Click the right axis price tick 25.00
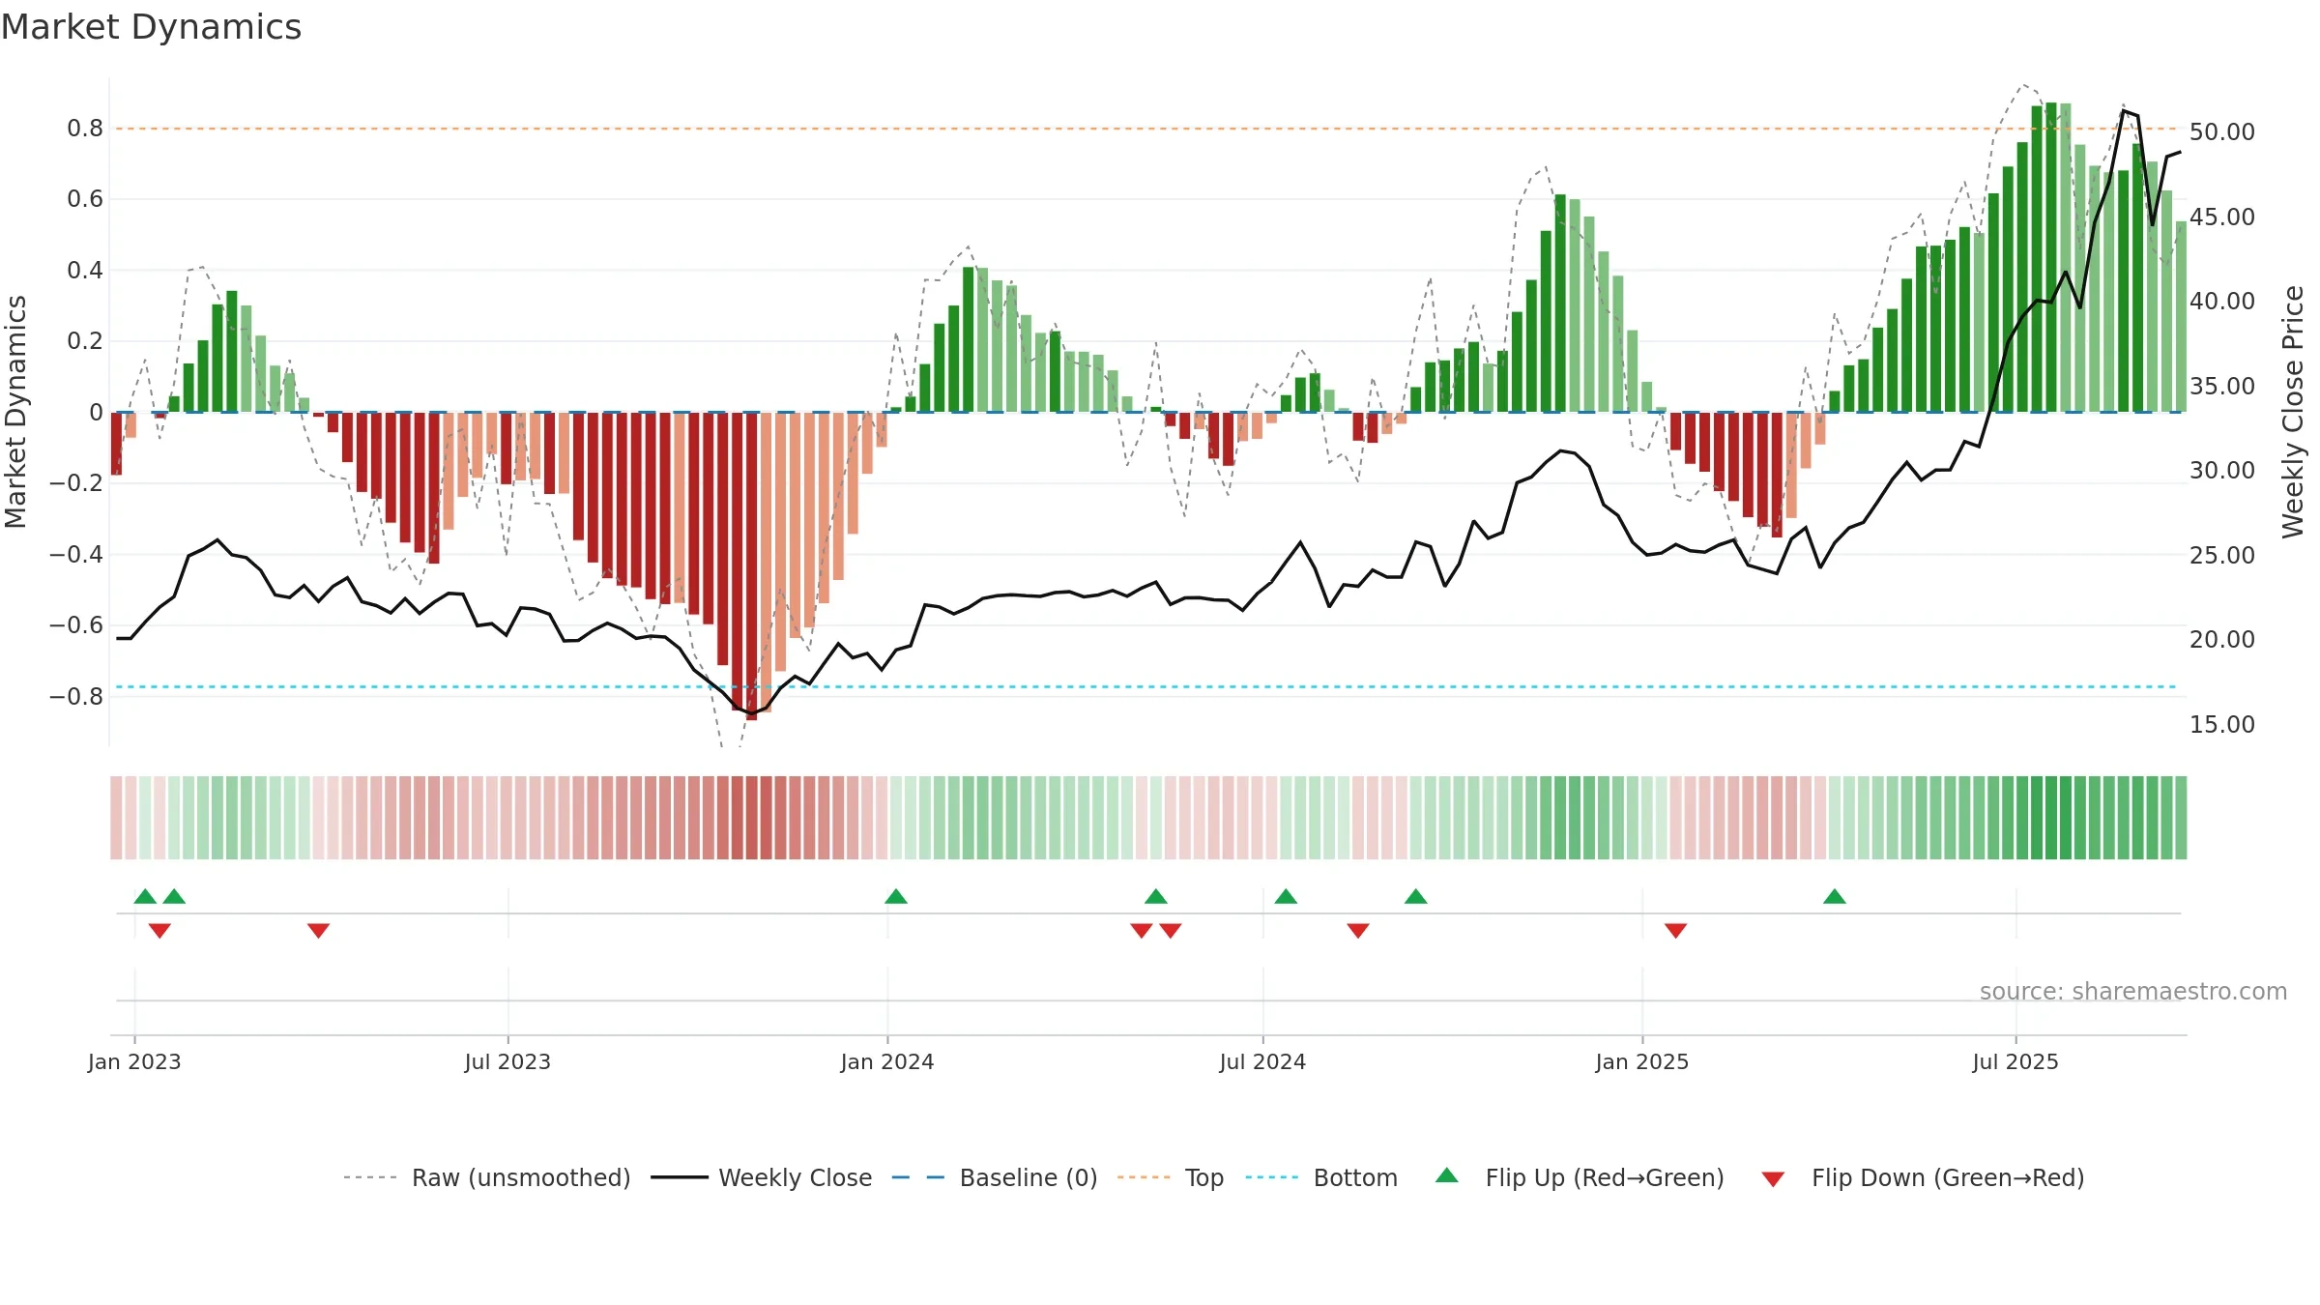The width and height of the screenshot is (2320, 1305). [2222, 555]
